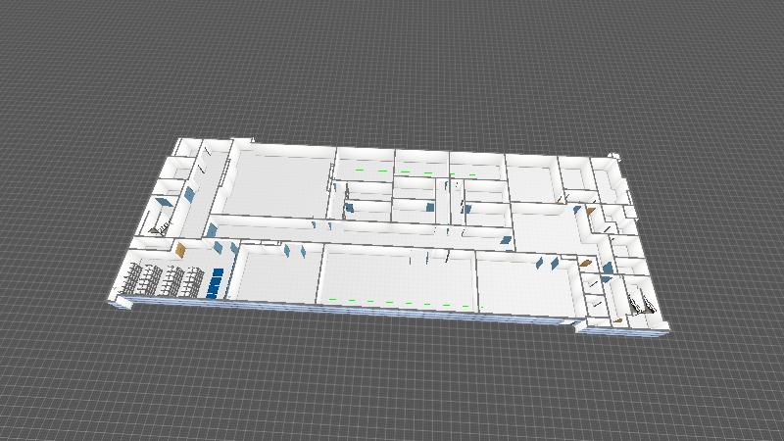Image resolution: width=784 pixels, height=441 pixels.
Task: Select the large bottom-center room floor
Action: pos(397,278)
